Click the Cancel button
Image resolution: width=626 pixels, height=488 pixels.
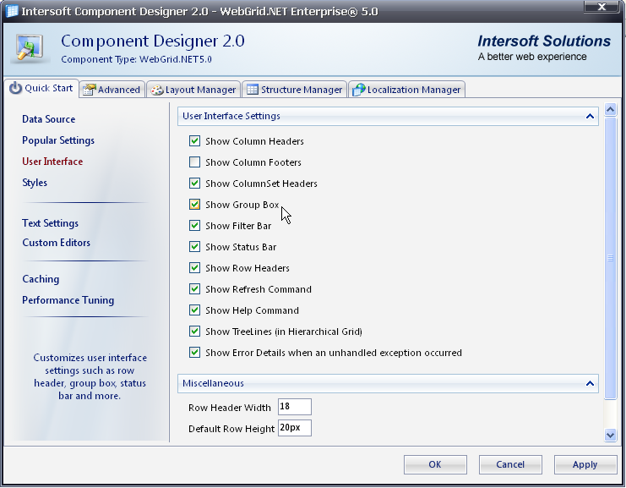pyautogui.click(x=510, y=464)
